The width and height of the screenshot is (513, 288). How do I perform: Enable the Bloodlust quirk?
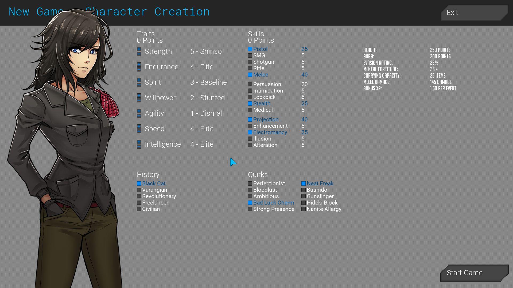250,190
